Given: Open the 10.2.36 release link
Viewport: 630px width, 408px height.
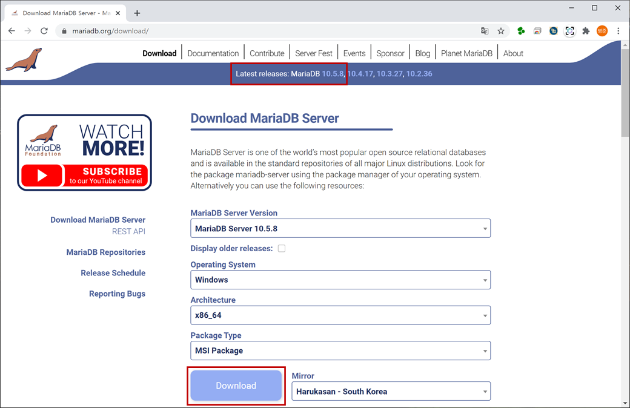Looking at the screenshot, I should pyautogui.click(x=419, y=74).
